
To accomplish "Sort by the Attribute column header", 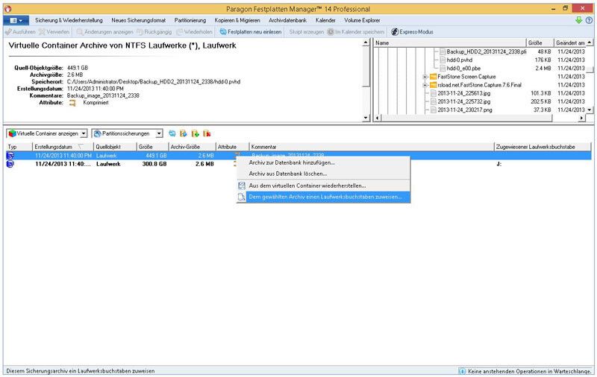I will click(x=232, y=147).
